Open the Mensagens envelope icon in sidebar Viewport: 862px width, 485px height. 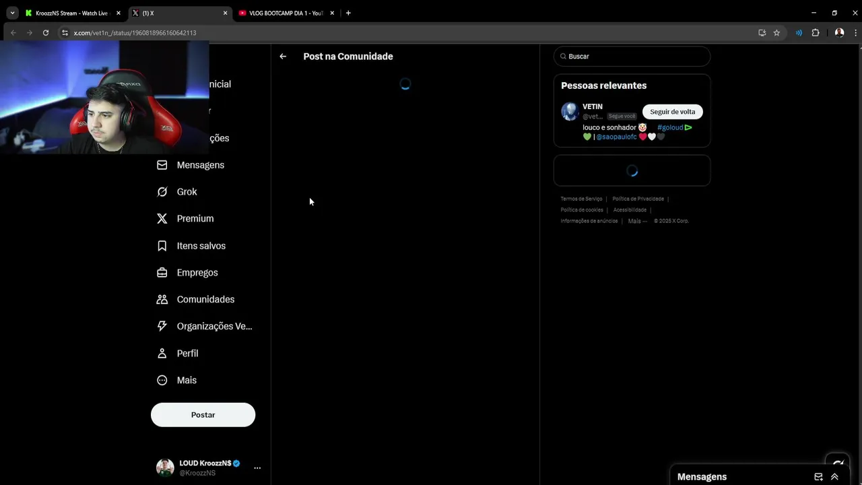162,165
